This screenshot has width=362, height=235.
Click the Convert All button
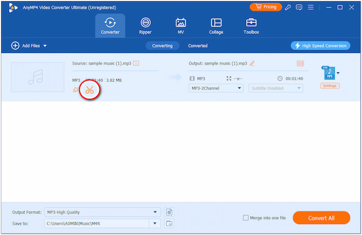tap(322, 218)
